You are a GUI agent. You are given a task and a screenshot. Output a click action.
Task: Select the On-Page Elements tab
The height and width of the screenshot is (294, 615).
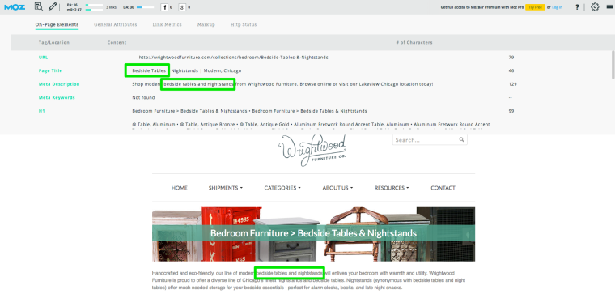click(57, 24)
